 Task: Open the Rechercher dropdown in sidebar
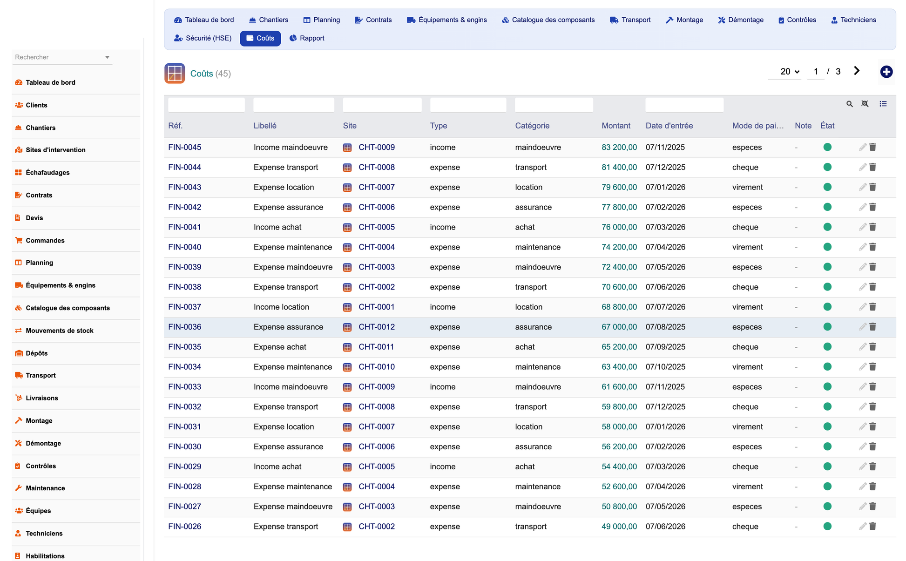(x=62, y=57)
